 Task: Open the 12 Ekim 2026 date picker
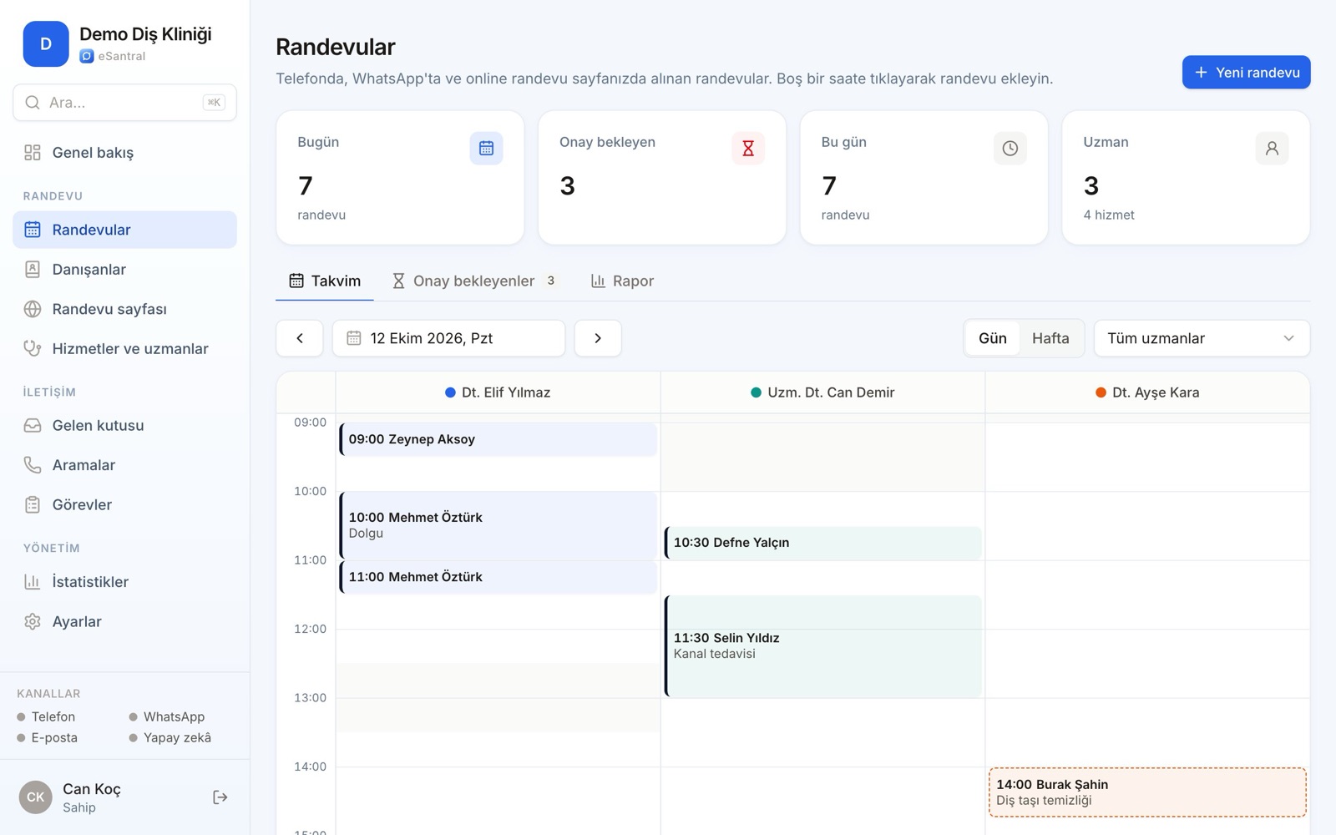click(448, 338)
